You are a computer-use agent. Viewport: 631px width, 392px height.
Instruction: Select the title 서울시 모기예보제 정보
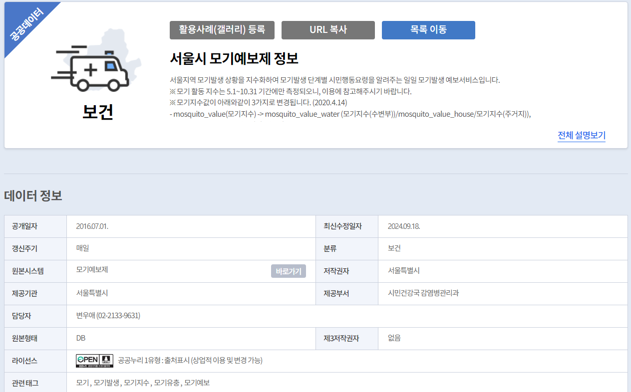234,58
